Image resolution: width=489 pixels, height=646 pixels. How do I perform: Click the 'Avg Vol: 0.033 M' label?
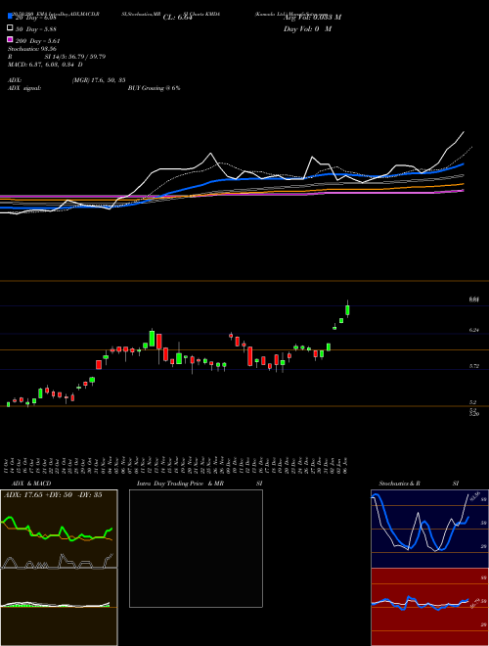coord(312,18)
